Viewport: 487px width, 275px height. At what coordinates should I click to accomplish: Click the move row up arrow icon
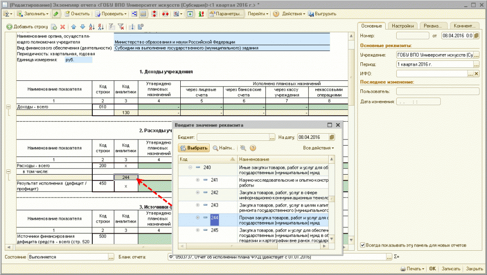(74, 27)
